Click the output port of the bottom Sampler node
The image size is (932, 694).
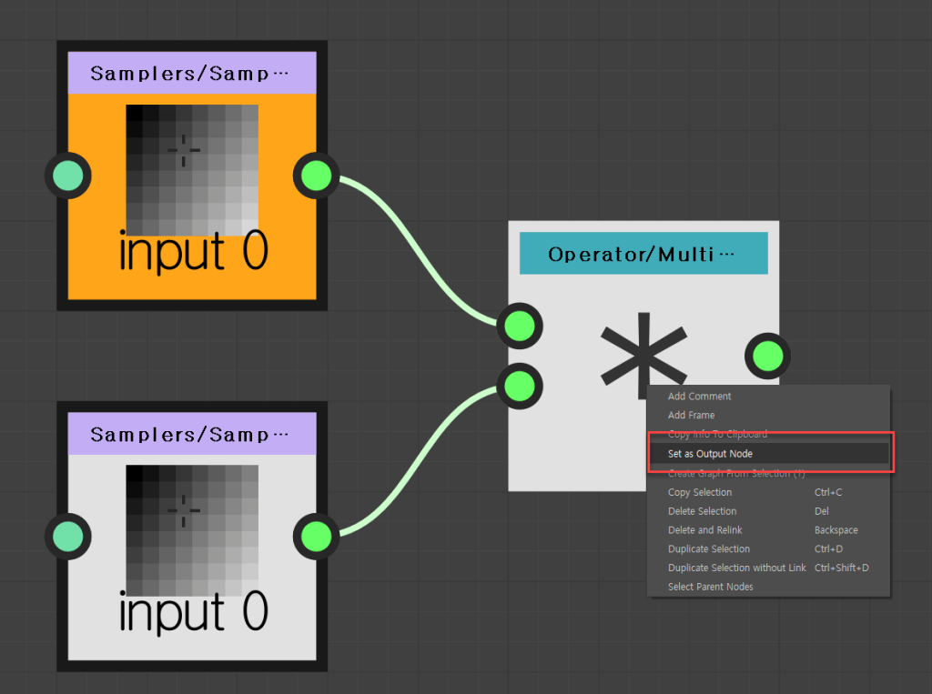315,537
